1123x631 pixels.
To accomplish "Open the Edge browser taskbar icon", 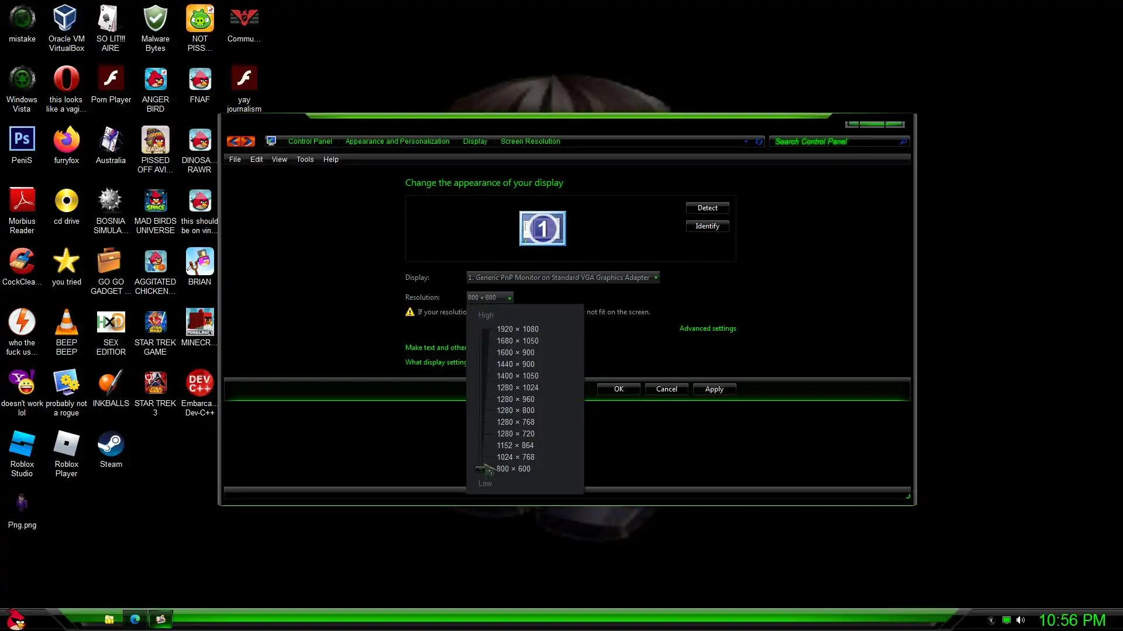I will [x=135, y=619].
